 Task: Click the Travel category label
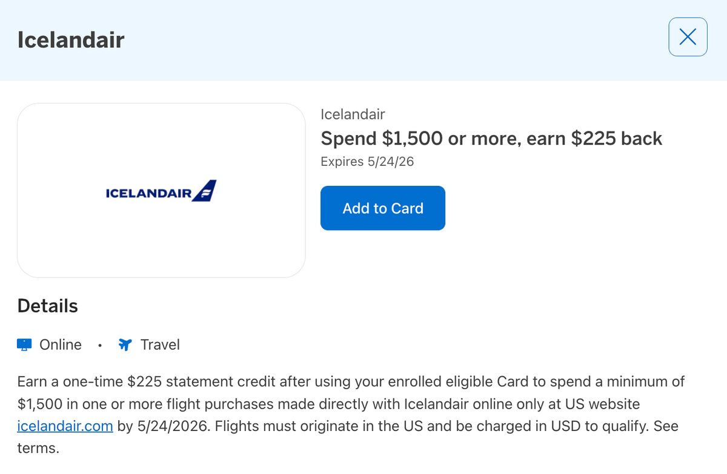point(159,344)
